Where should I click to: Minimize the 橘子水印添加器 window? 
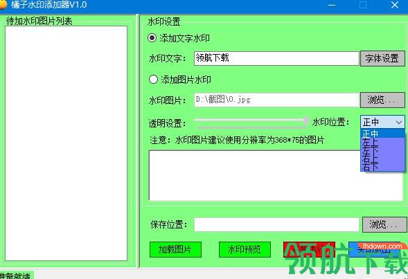332,5
